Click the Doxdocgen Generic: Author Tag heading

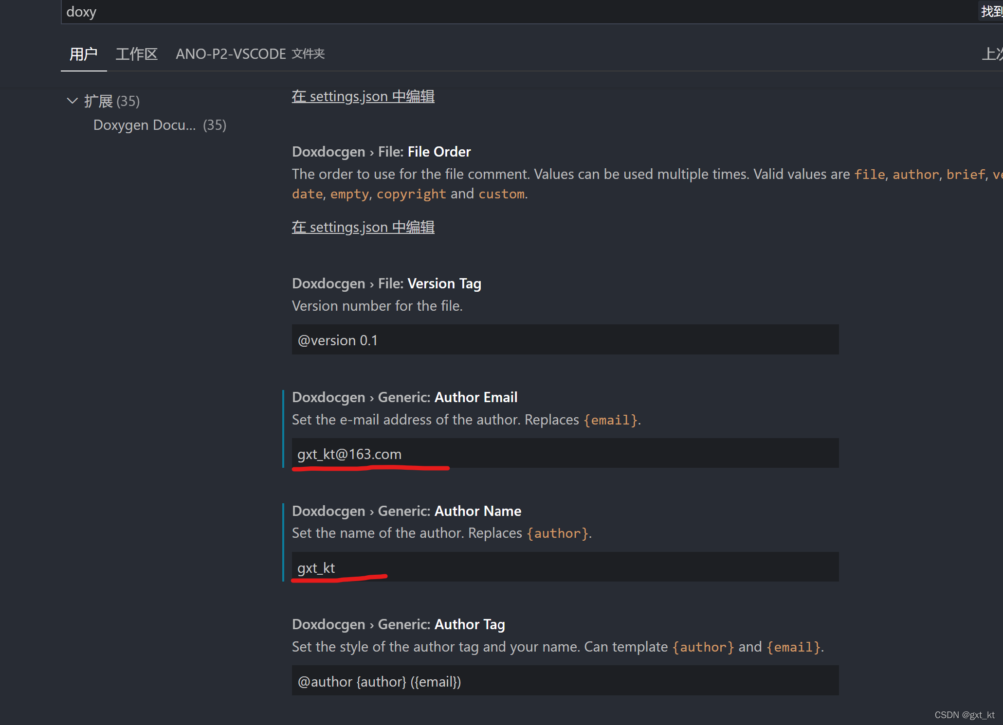tap(398, 624)
